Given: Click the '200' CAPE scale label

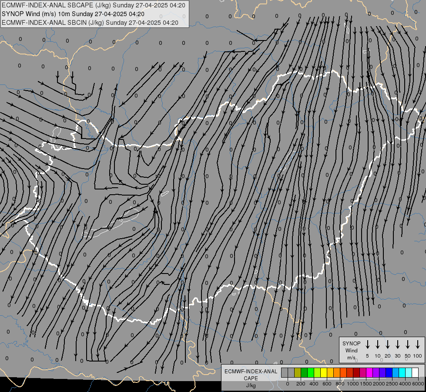Looking at the screenshot, I should (x=301, y=384).
